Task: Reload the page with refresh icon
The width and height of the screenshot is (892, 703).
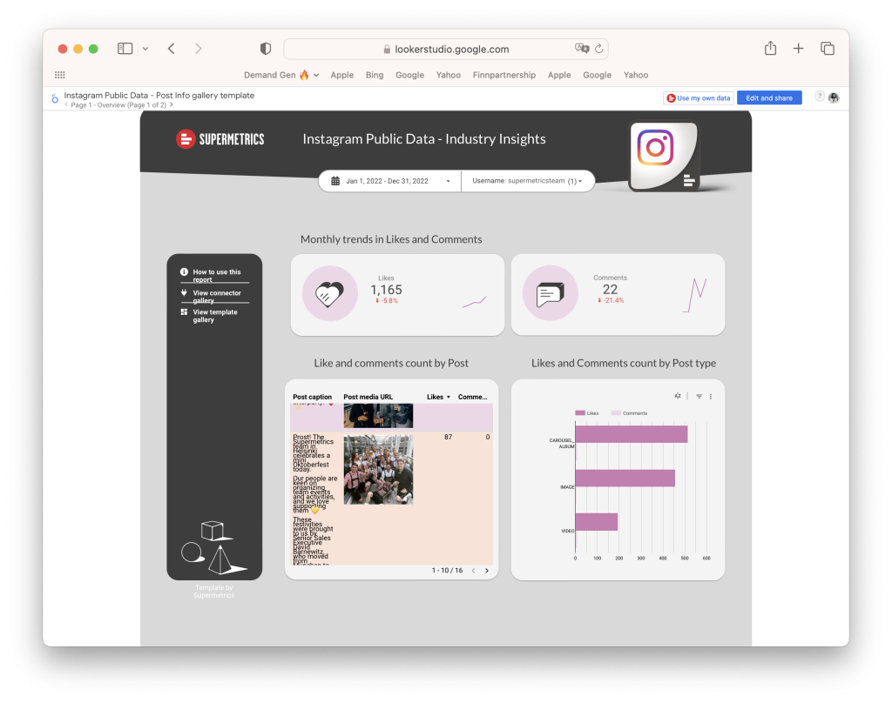Action: 599,49
